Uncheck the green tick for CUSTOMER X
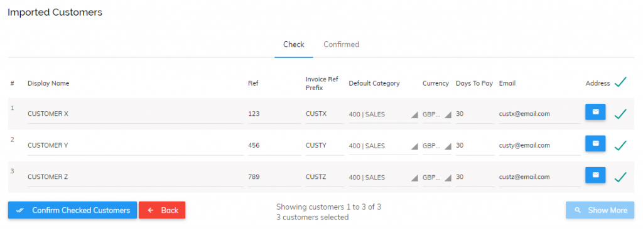 coord(620,114)
